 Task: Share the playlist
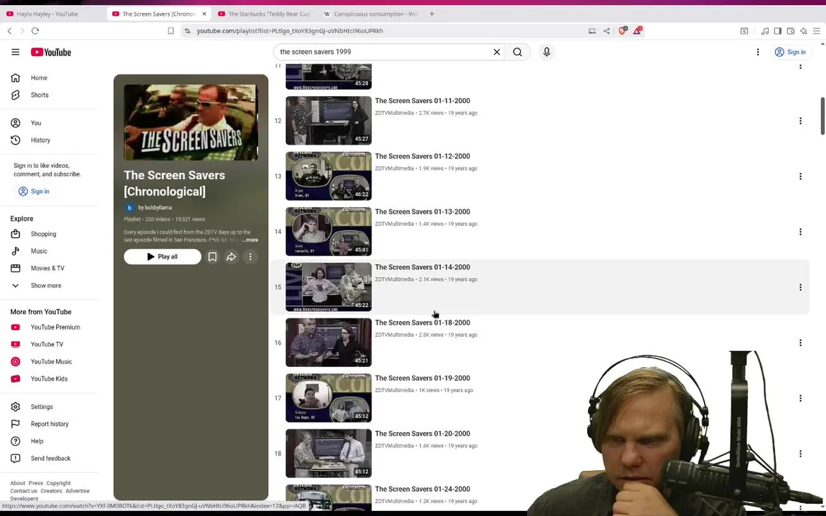[x=232, y=257]
